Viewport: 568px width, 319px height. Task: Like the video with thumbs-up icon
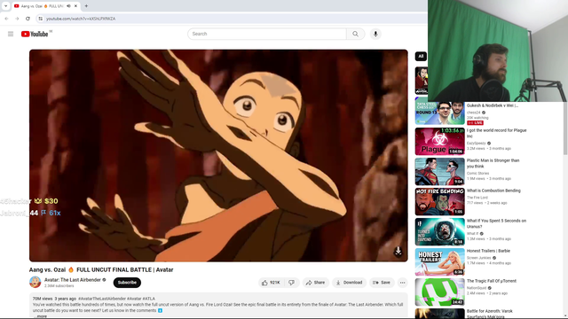271,283
